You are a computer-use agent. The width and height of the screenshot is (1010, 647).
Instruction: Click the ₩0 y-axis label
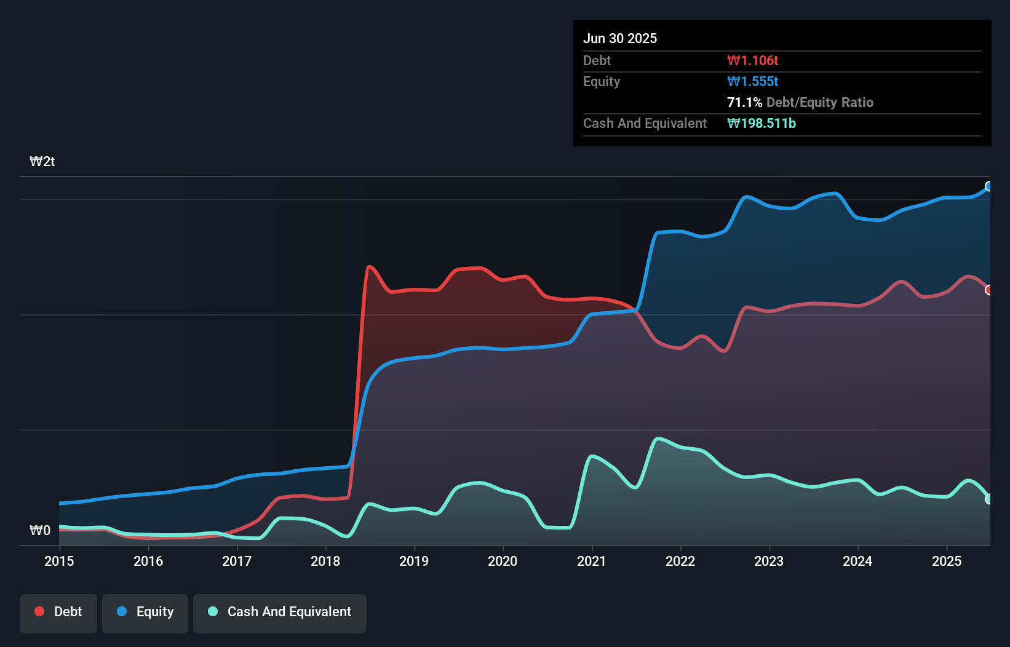click(x=40, y=530)
